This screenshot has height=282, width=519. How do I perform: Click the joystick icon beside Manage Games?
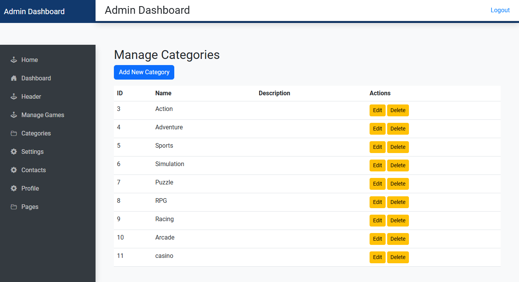point(14,115)
